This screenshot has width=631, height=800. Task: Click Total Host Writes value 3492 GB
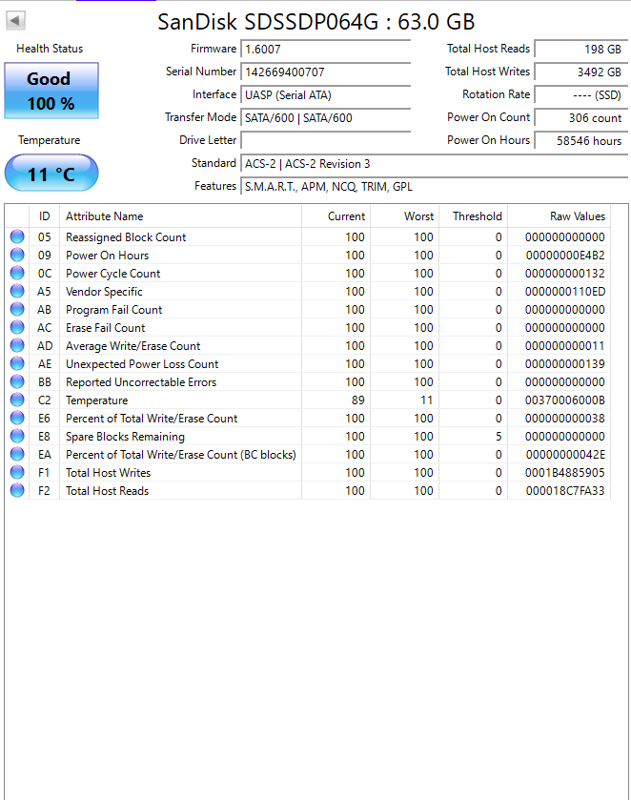[x=581, y=72]
